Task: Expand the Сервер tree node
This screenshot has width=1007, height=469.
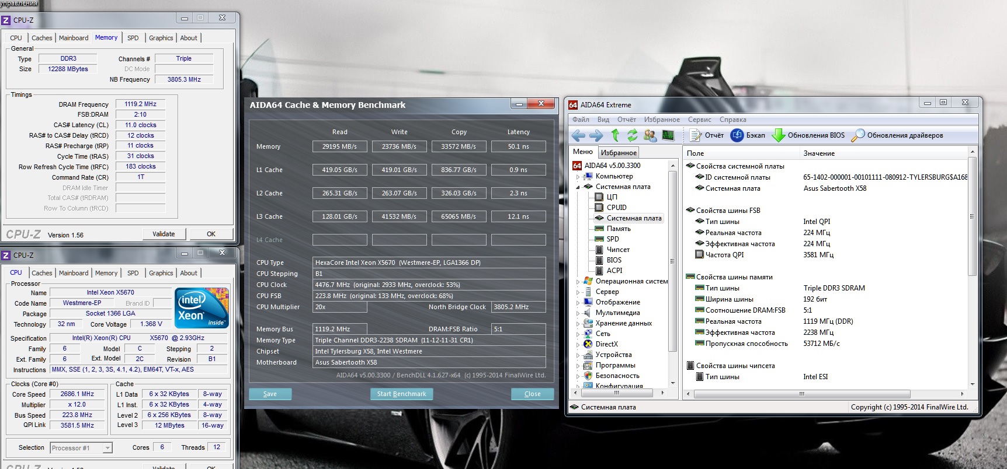Action: coord(578,292)
